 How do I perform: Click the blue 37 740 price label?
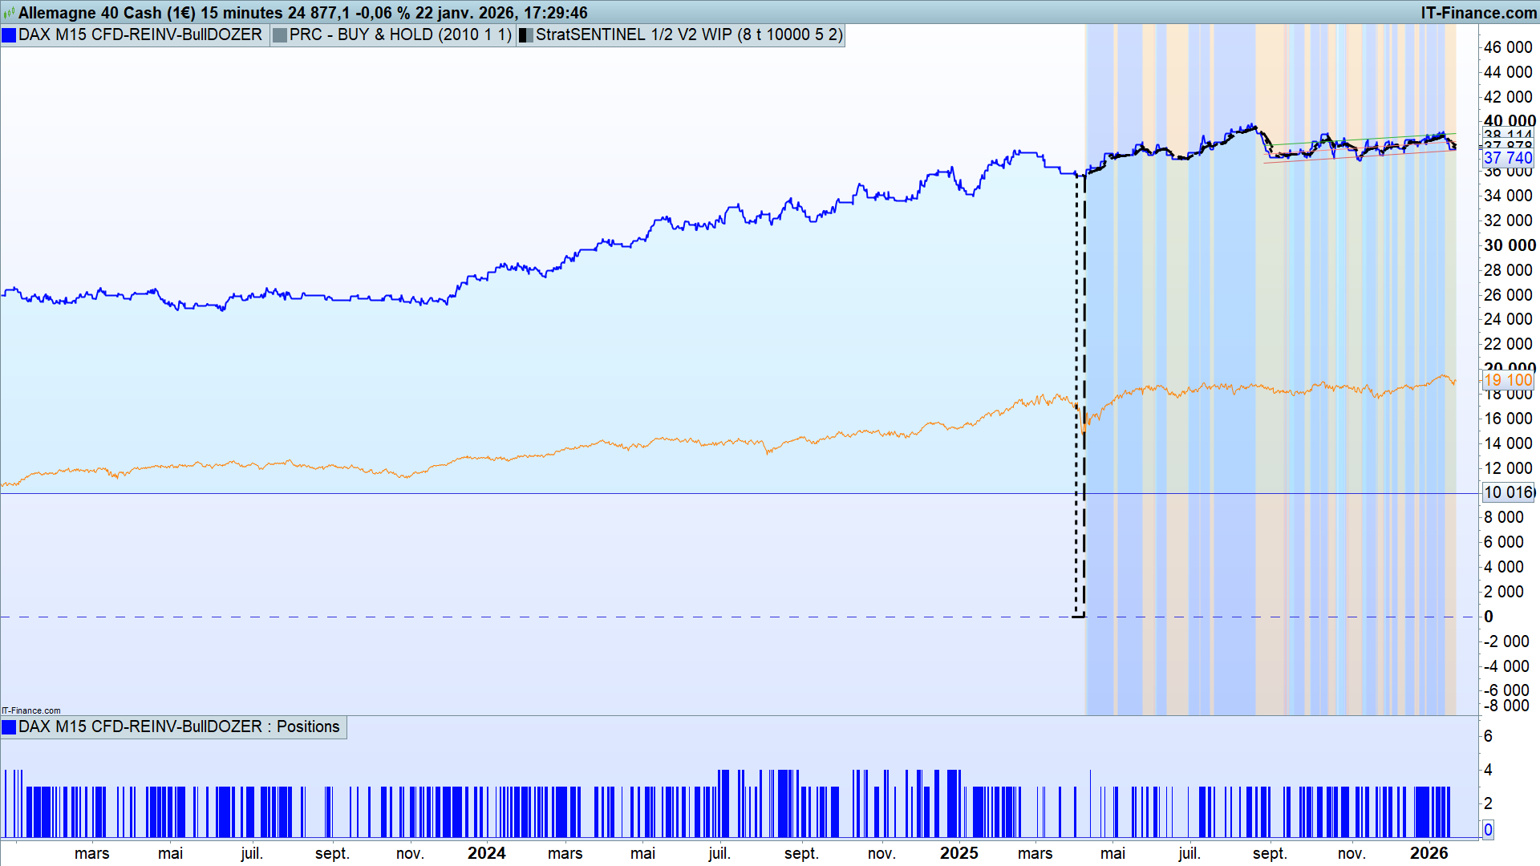[x=1507, y=158]
